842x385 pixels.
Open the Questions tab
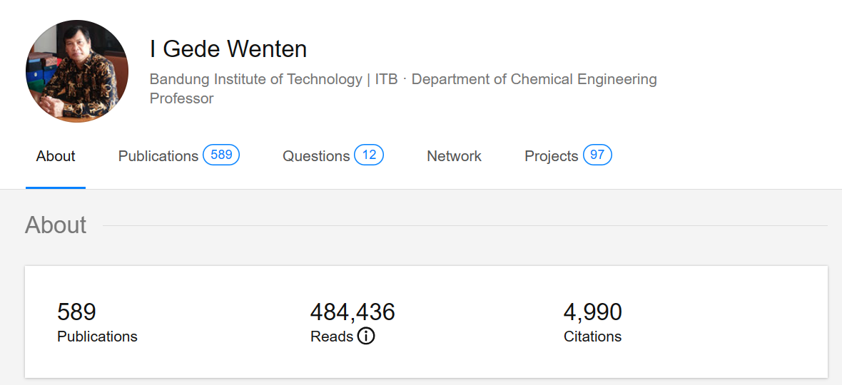coord(316,156)
